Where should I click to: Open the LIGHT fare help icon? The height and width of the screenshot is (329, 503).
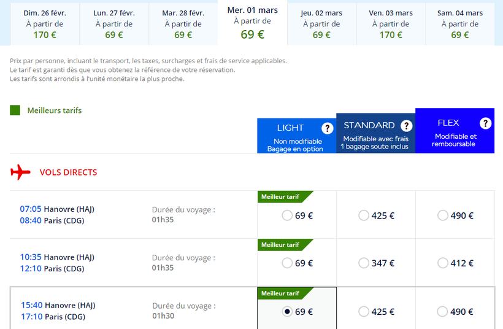[x=328, y=128]
